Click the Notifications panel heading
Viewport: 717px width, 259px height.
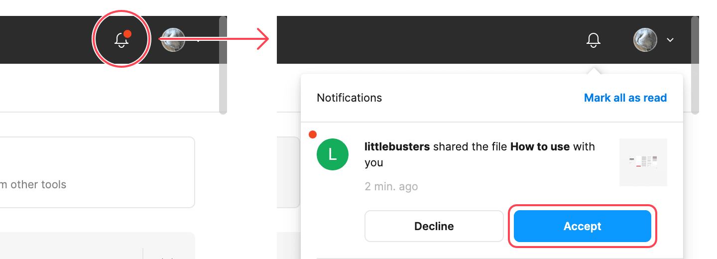[349, 98]
